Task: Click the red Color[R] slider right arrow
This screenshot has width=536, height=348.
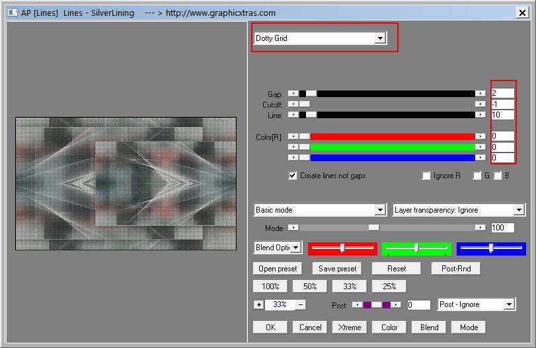Action: (x=480, y=137)
